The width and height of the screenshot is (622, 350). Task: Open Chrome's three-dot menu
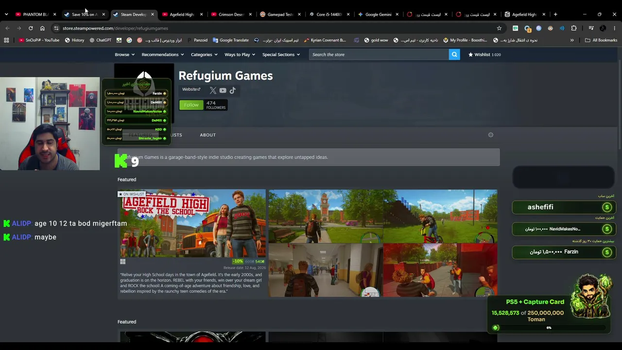click(x=615, y=28)
